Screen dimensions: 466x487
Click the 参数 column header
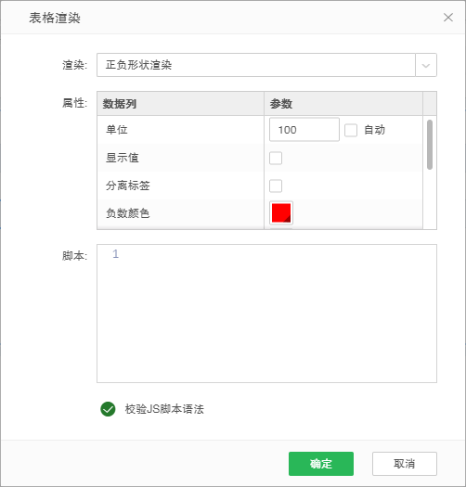click(x=343, y=104)
